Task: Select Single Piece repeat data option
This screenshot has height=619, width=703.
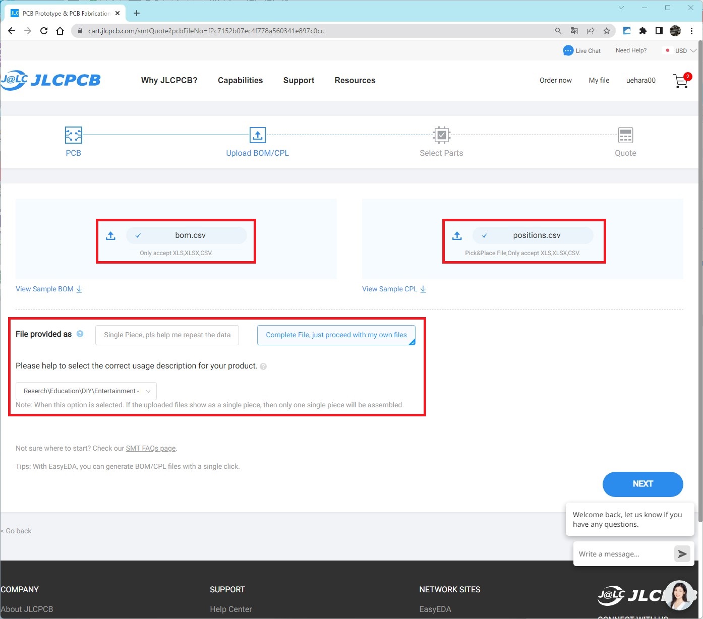Action: [167, 335]
